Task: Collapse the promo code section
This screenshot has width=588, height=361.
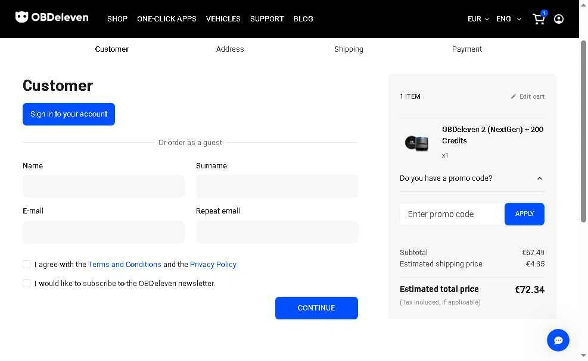Action: point(540,178)
